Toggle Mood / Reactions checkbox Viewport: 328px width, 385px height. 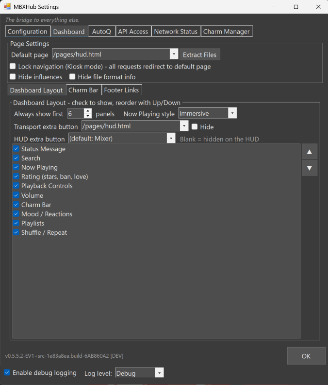pos(16,214)
